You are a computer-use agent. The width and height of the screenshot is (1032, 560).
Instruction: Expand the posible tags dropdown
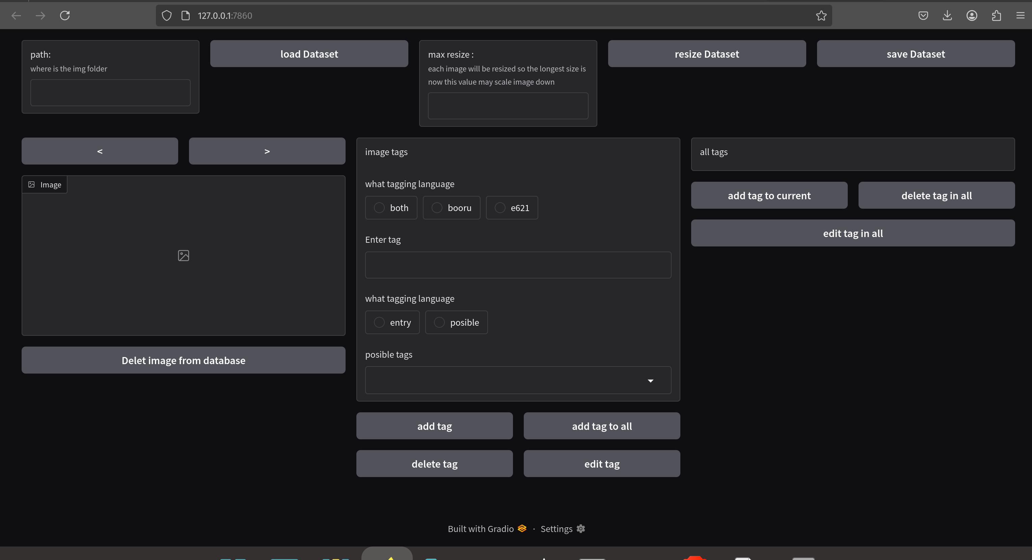click(x=650, y=381)
